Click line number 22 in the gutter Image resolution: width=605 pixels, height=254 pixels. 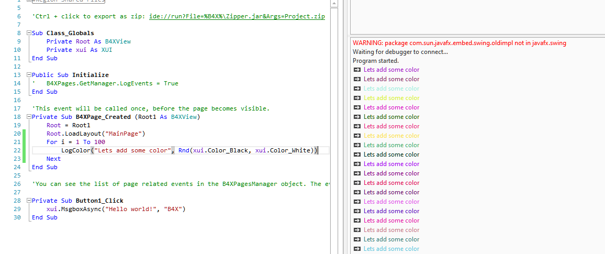pos(17,150)
